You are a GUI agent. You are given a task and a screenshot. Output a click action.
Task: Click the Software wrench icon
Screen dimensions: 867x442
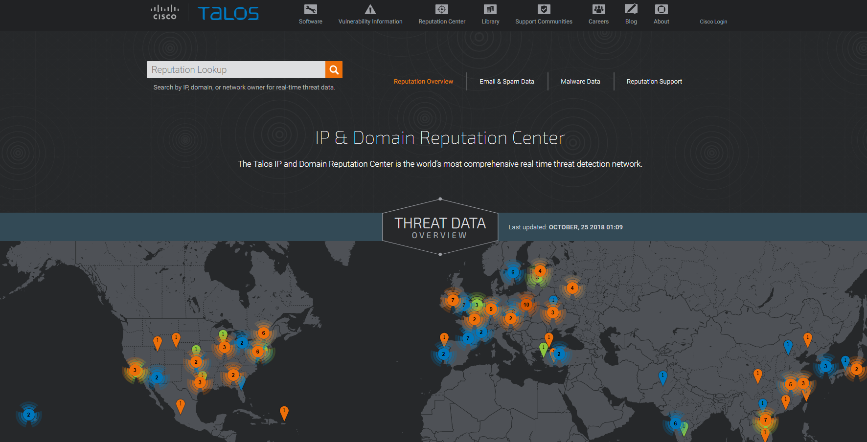pyautogui.click(x=311, y=9)
